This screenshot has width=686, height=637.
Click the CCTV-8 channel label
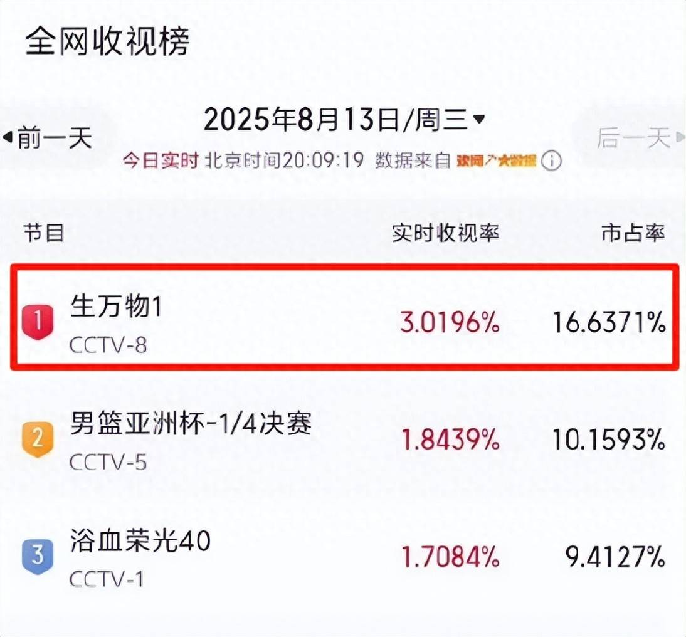[108, 345]
